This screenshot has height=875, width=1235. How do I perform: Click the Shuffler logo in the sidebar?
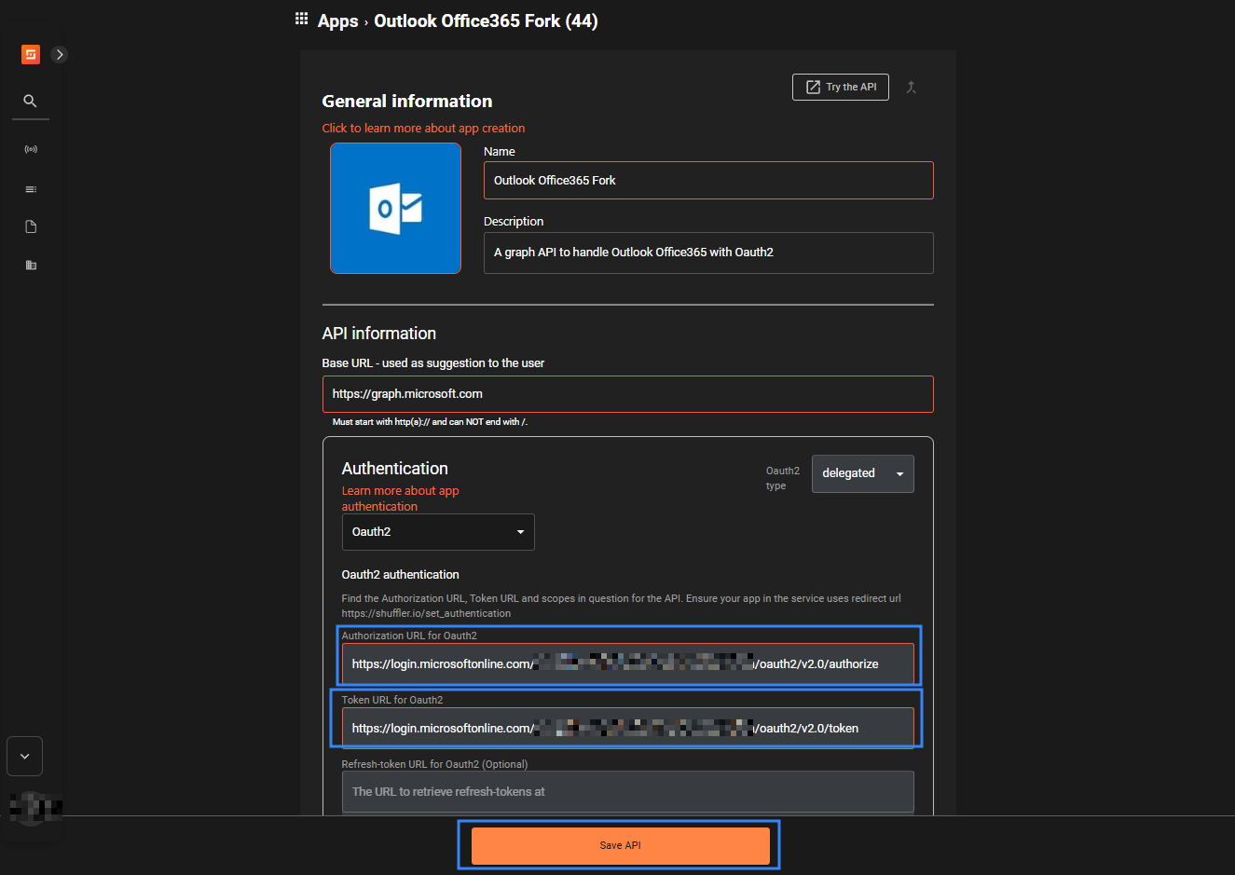tap(30, 54)
